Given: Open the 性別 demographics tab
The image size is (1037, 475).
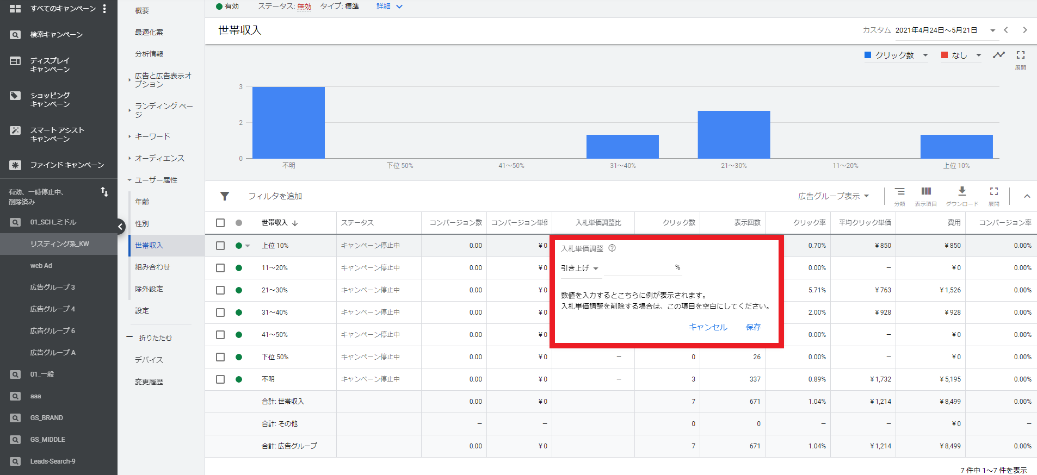Looking at the screenshot, I should click(142, 223).
